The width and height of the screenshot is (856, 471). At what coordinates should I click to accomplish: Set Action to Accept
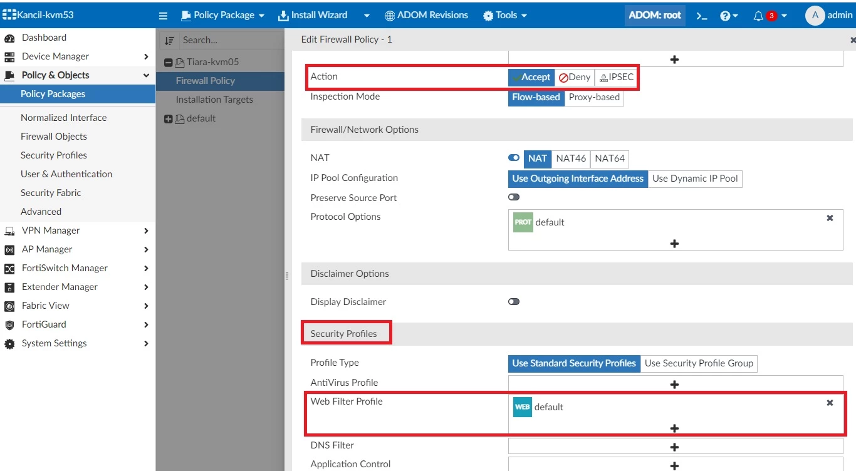click(x=531, y=77)
